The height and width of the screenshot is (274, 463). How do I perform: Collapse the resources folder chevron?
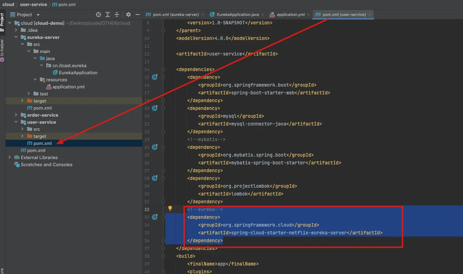(35, 80)
